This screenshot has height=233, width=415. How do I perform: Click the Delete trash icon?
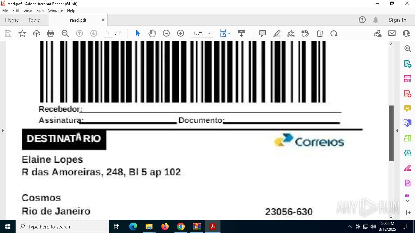point(320,33)
